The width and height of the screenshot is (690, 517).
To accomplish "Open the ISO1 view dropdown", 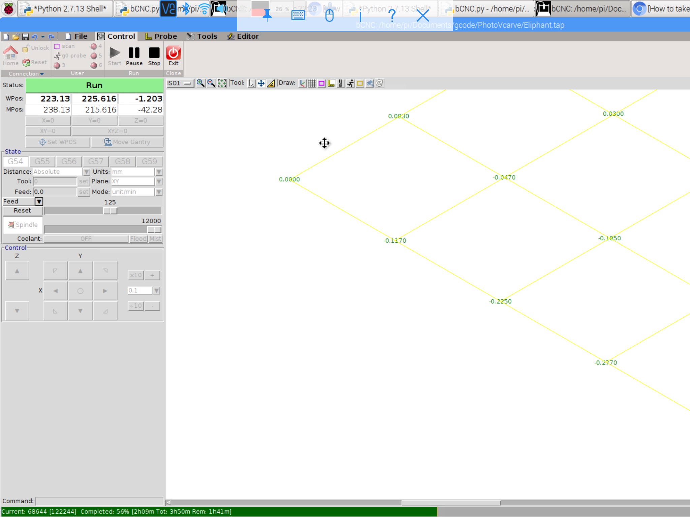I will (x=180, y=83).
